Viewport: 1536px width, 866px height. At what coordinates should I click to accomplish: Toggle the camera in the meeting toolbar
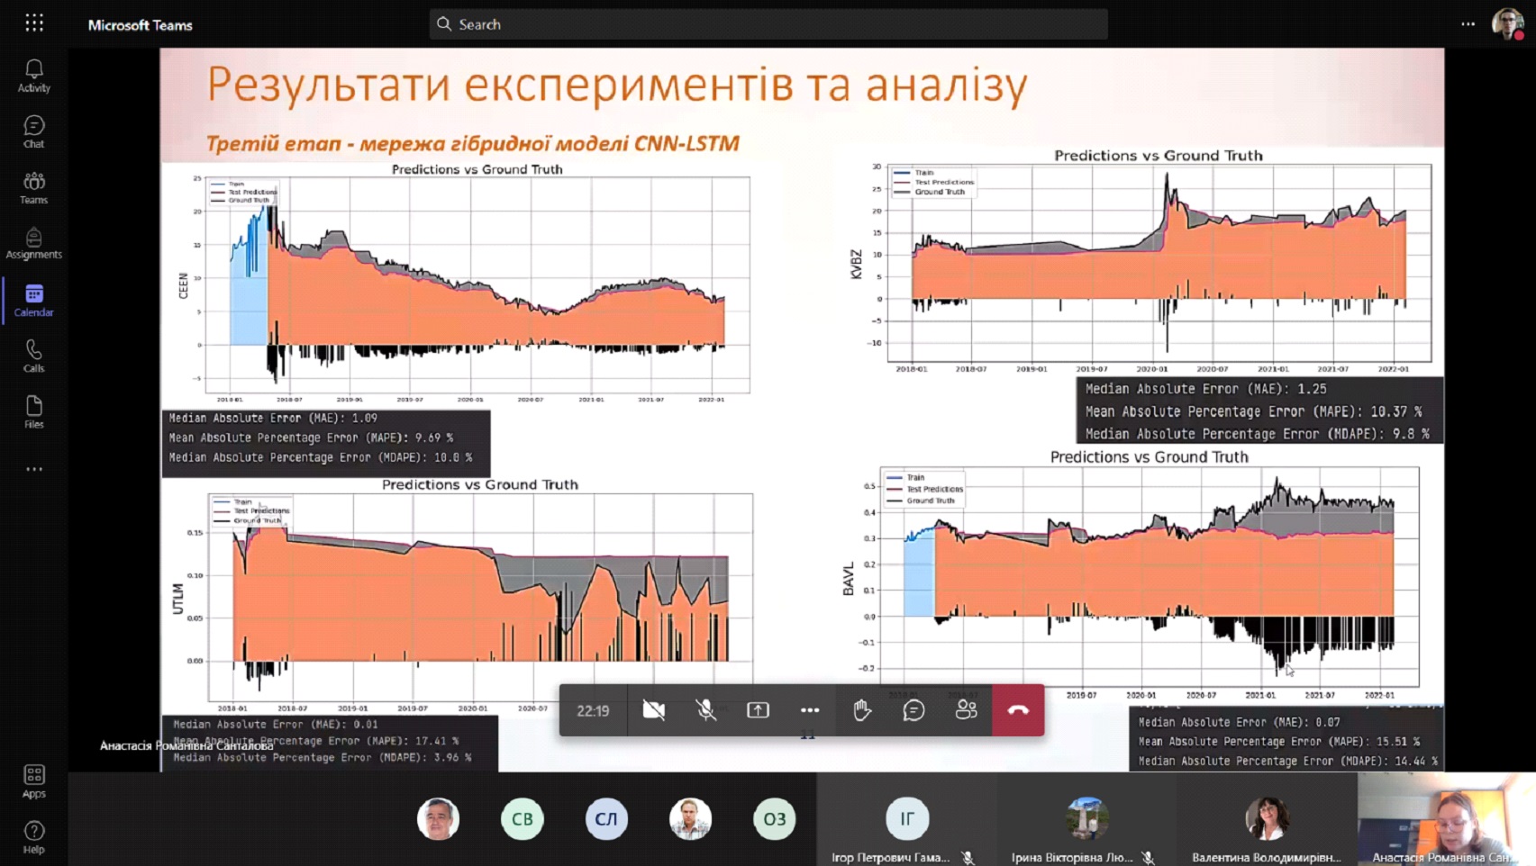(654, 710)
